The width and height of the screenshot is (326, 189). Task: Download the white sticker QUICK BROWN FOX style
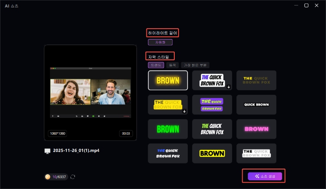point(229,87)
